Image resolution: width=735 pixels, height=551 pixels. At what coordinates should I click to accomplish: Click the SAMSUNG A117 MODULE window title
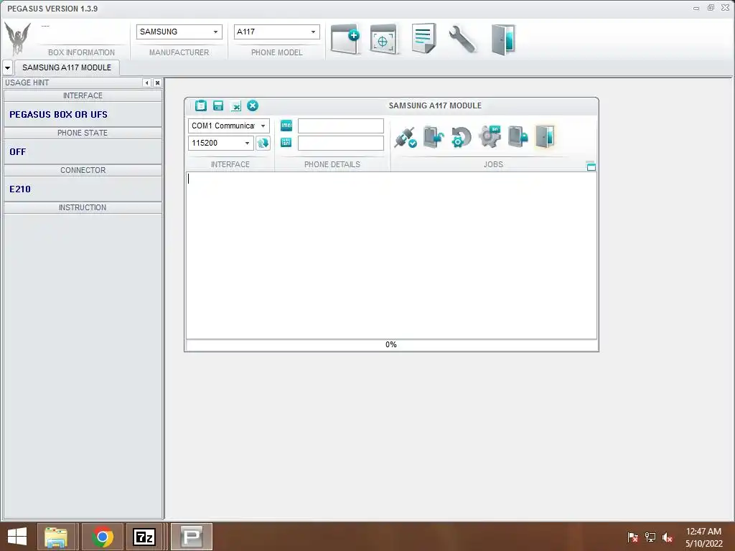(x=435, y=106)
